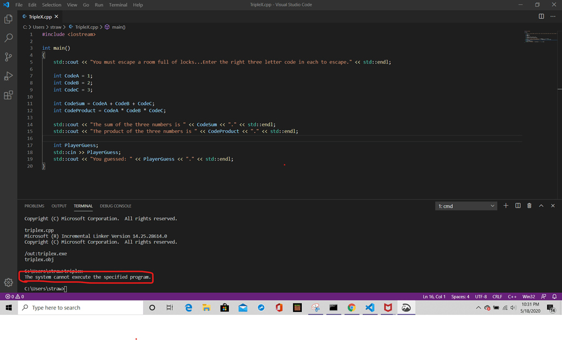562x340 pixels.
Task: Open the Search view in activity bar
Action: click(x=8, y=38)
